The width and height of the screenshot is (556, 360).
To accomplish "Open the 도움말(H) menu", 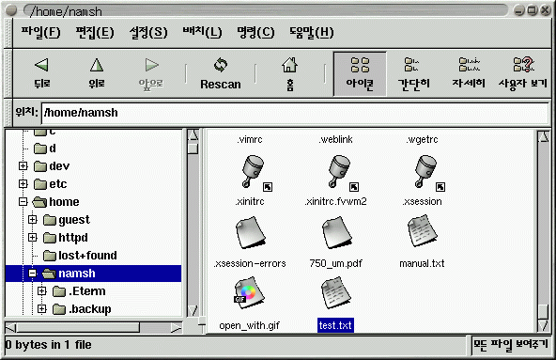I will (312, 32).
